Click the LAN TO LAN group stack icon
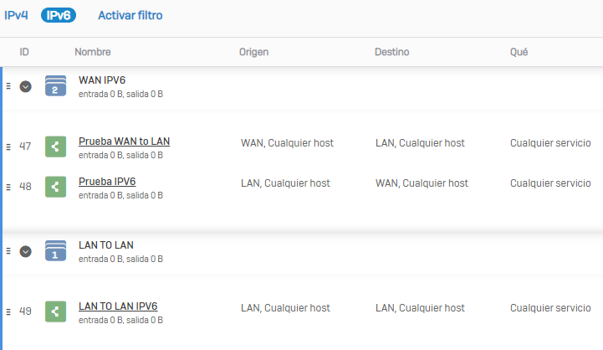 point(55,251)
